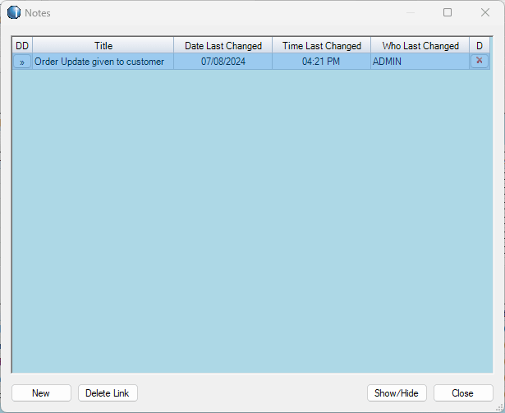505x413 pixels.
Task: Click the 07/08/2024 date cell
Action: coord(223,62)
